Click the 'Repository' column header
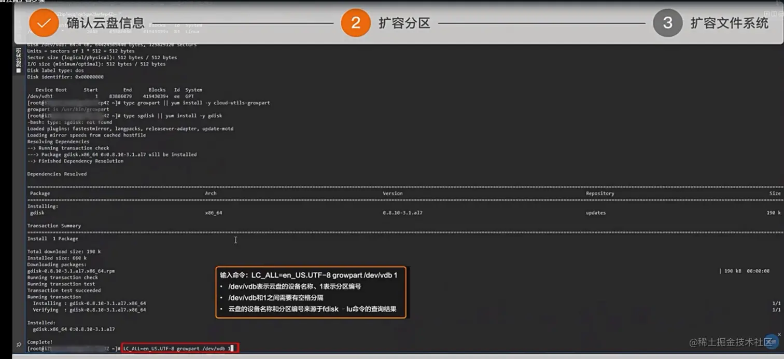The width and height of the screenshot is (784, 359). 600,194
